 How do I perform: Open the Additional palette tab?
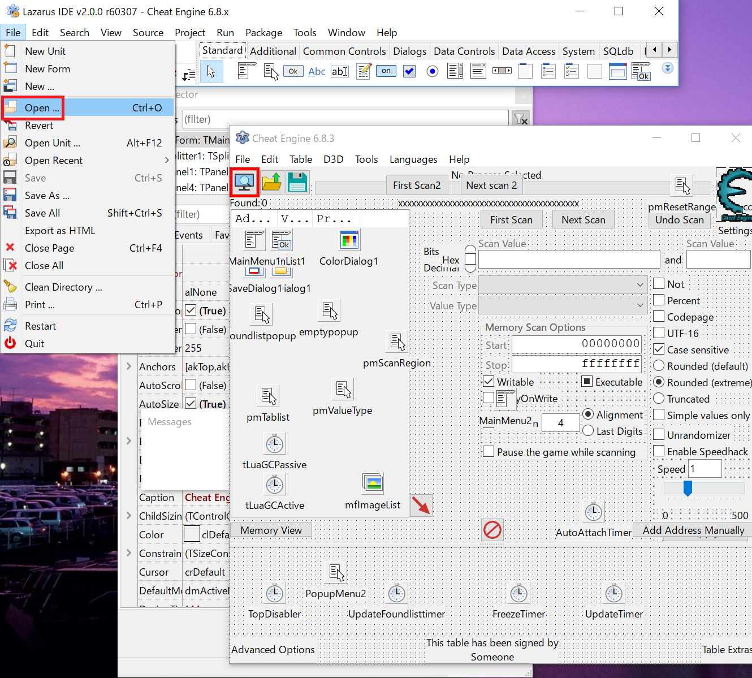[x=273, y=51]
